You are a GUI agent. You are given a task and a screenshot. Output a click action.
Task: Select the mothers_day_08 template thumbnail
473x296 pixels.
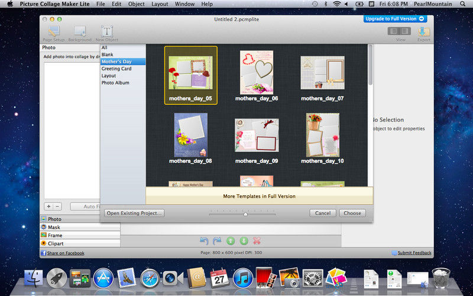190,135
